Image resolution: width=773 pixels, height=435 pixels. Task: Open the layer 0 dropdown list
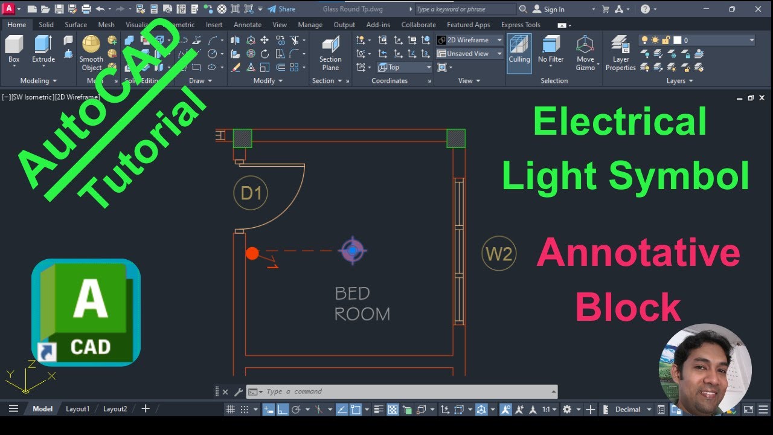click(x=696, y=40)
